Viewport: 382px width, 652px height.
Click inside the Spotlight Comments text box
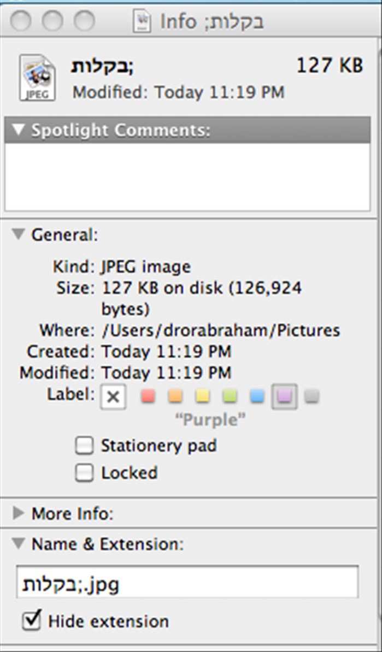[x=187, y=177]
